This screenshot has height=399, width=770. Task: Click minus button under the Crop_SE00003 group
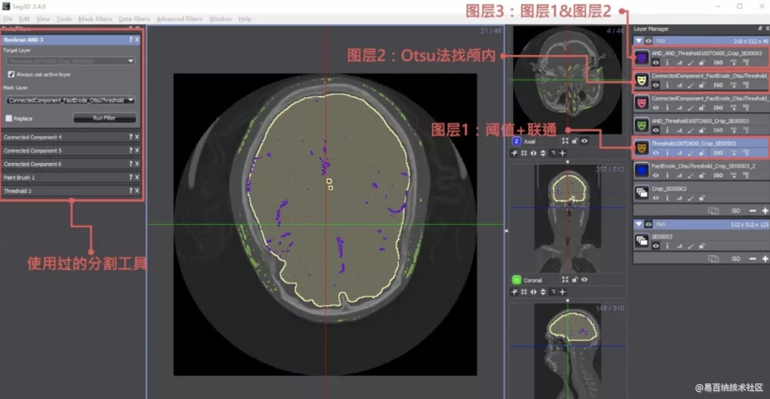pos(752,211)
